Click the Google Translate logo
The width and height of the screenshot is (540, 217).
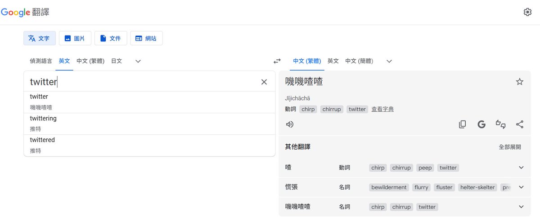tap(25, 12)
